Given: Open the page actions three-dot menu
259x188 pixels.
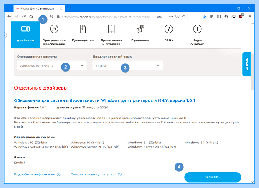Looking at the screenshot, I should (x=171, y=17).
